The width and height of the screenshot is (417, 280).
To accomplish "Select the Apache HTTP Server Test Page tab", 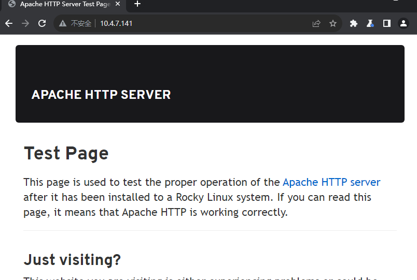I will pos(63,4).
